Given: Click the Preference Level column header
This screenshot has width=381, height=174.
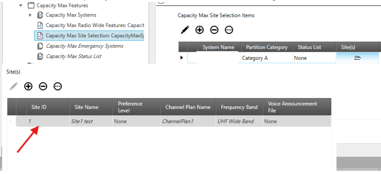Looking at the screenshot, I should [x=137, y=107].
